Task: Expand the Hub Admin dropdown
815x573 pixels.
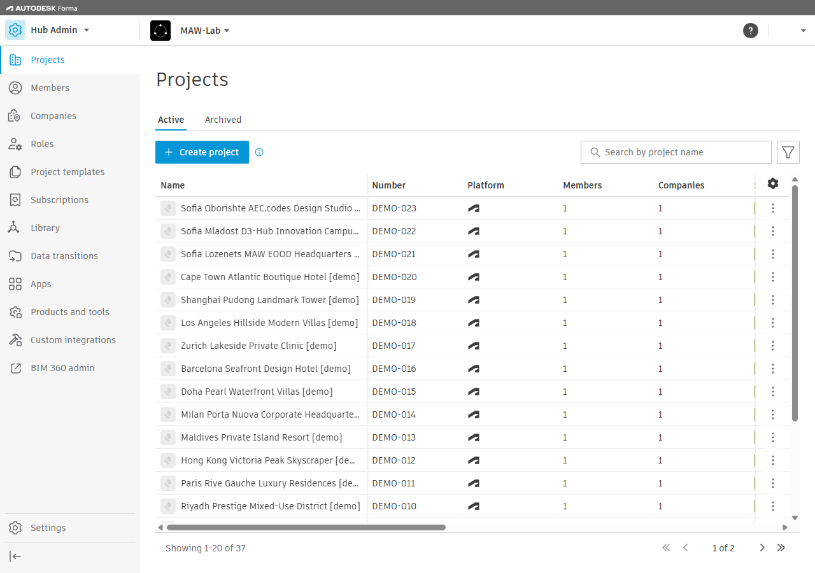Action: (x=87, y=30)
